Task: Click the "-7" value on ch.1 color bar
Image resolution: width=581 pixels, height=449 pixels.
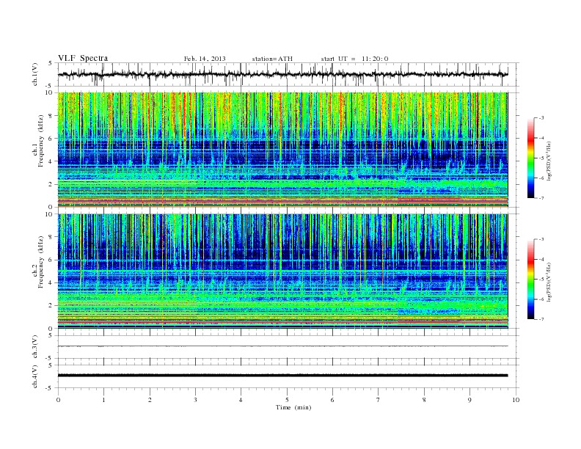Action: [541, 198]
